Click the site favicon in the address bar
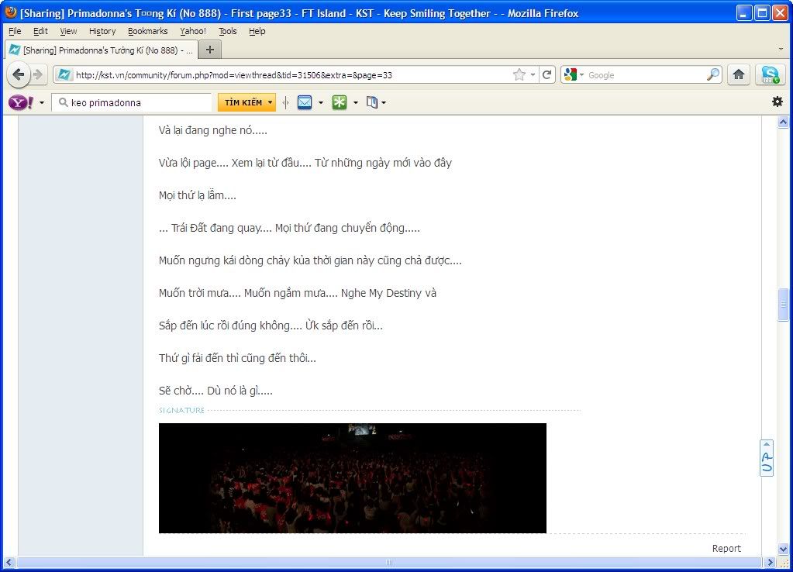Viewport: 793px width, 572px height. 64,75
